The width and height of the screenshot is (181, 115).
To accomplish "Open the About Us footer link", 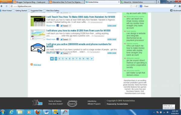I will [72, 104].
